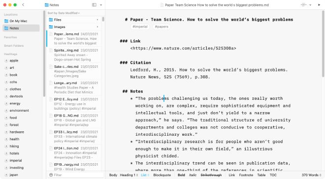Screen dimensions: 325x179
Task: Select the food hashtag
Action: pyautogui.click(x=13, y=118)
